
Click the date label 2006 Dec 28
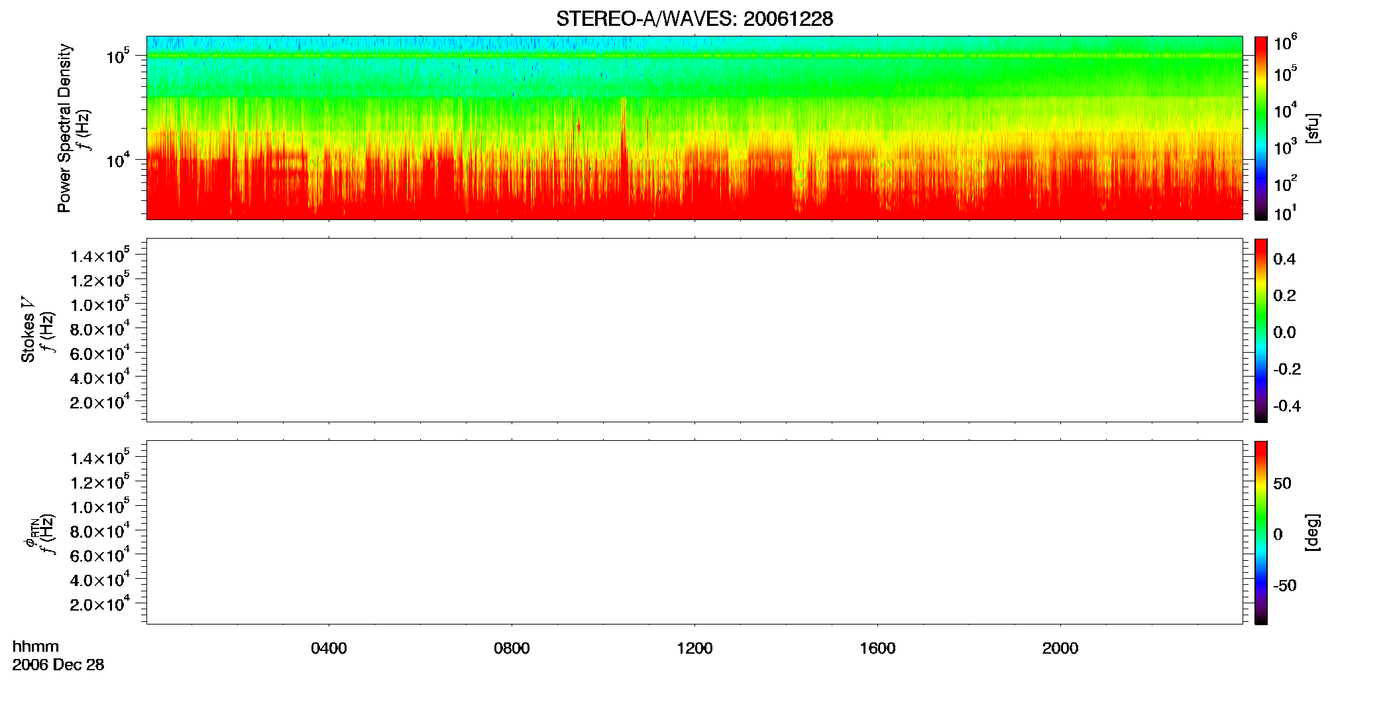pyautogui.click(x=58, y=665)
